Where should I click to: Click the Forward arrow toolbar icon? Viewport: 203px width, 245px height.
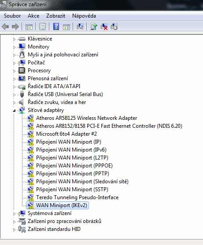click(15, 27)
